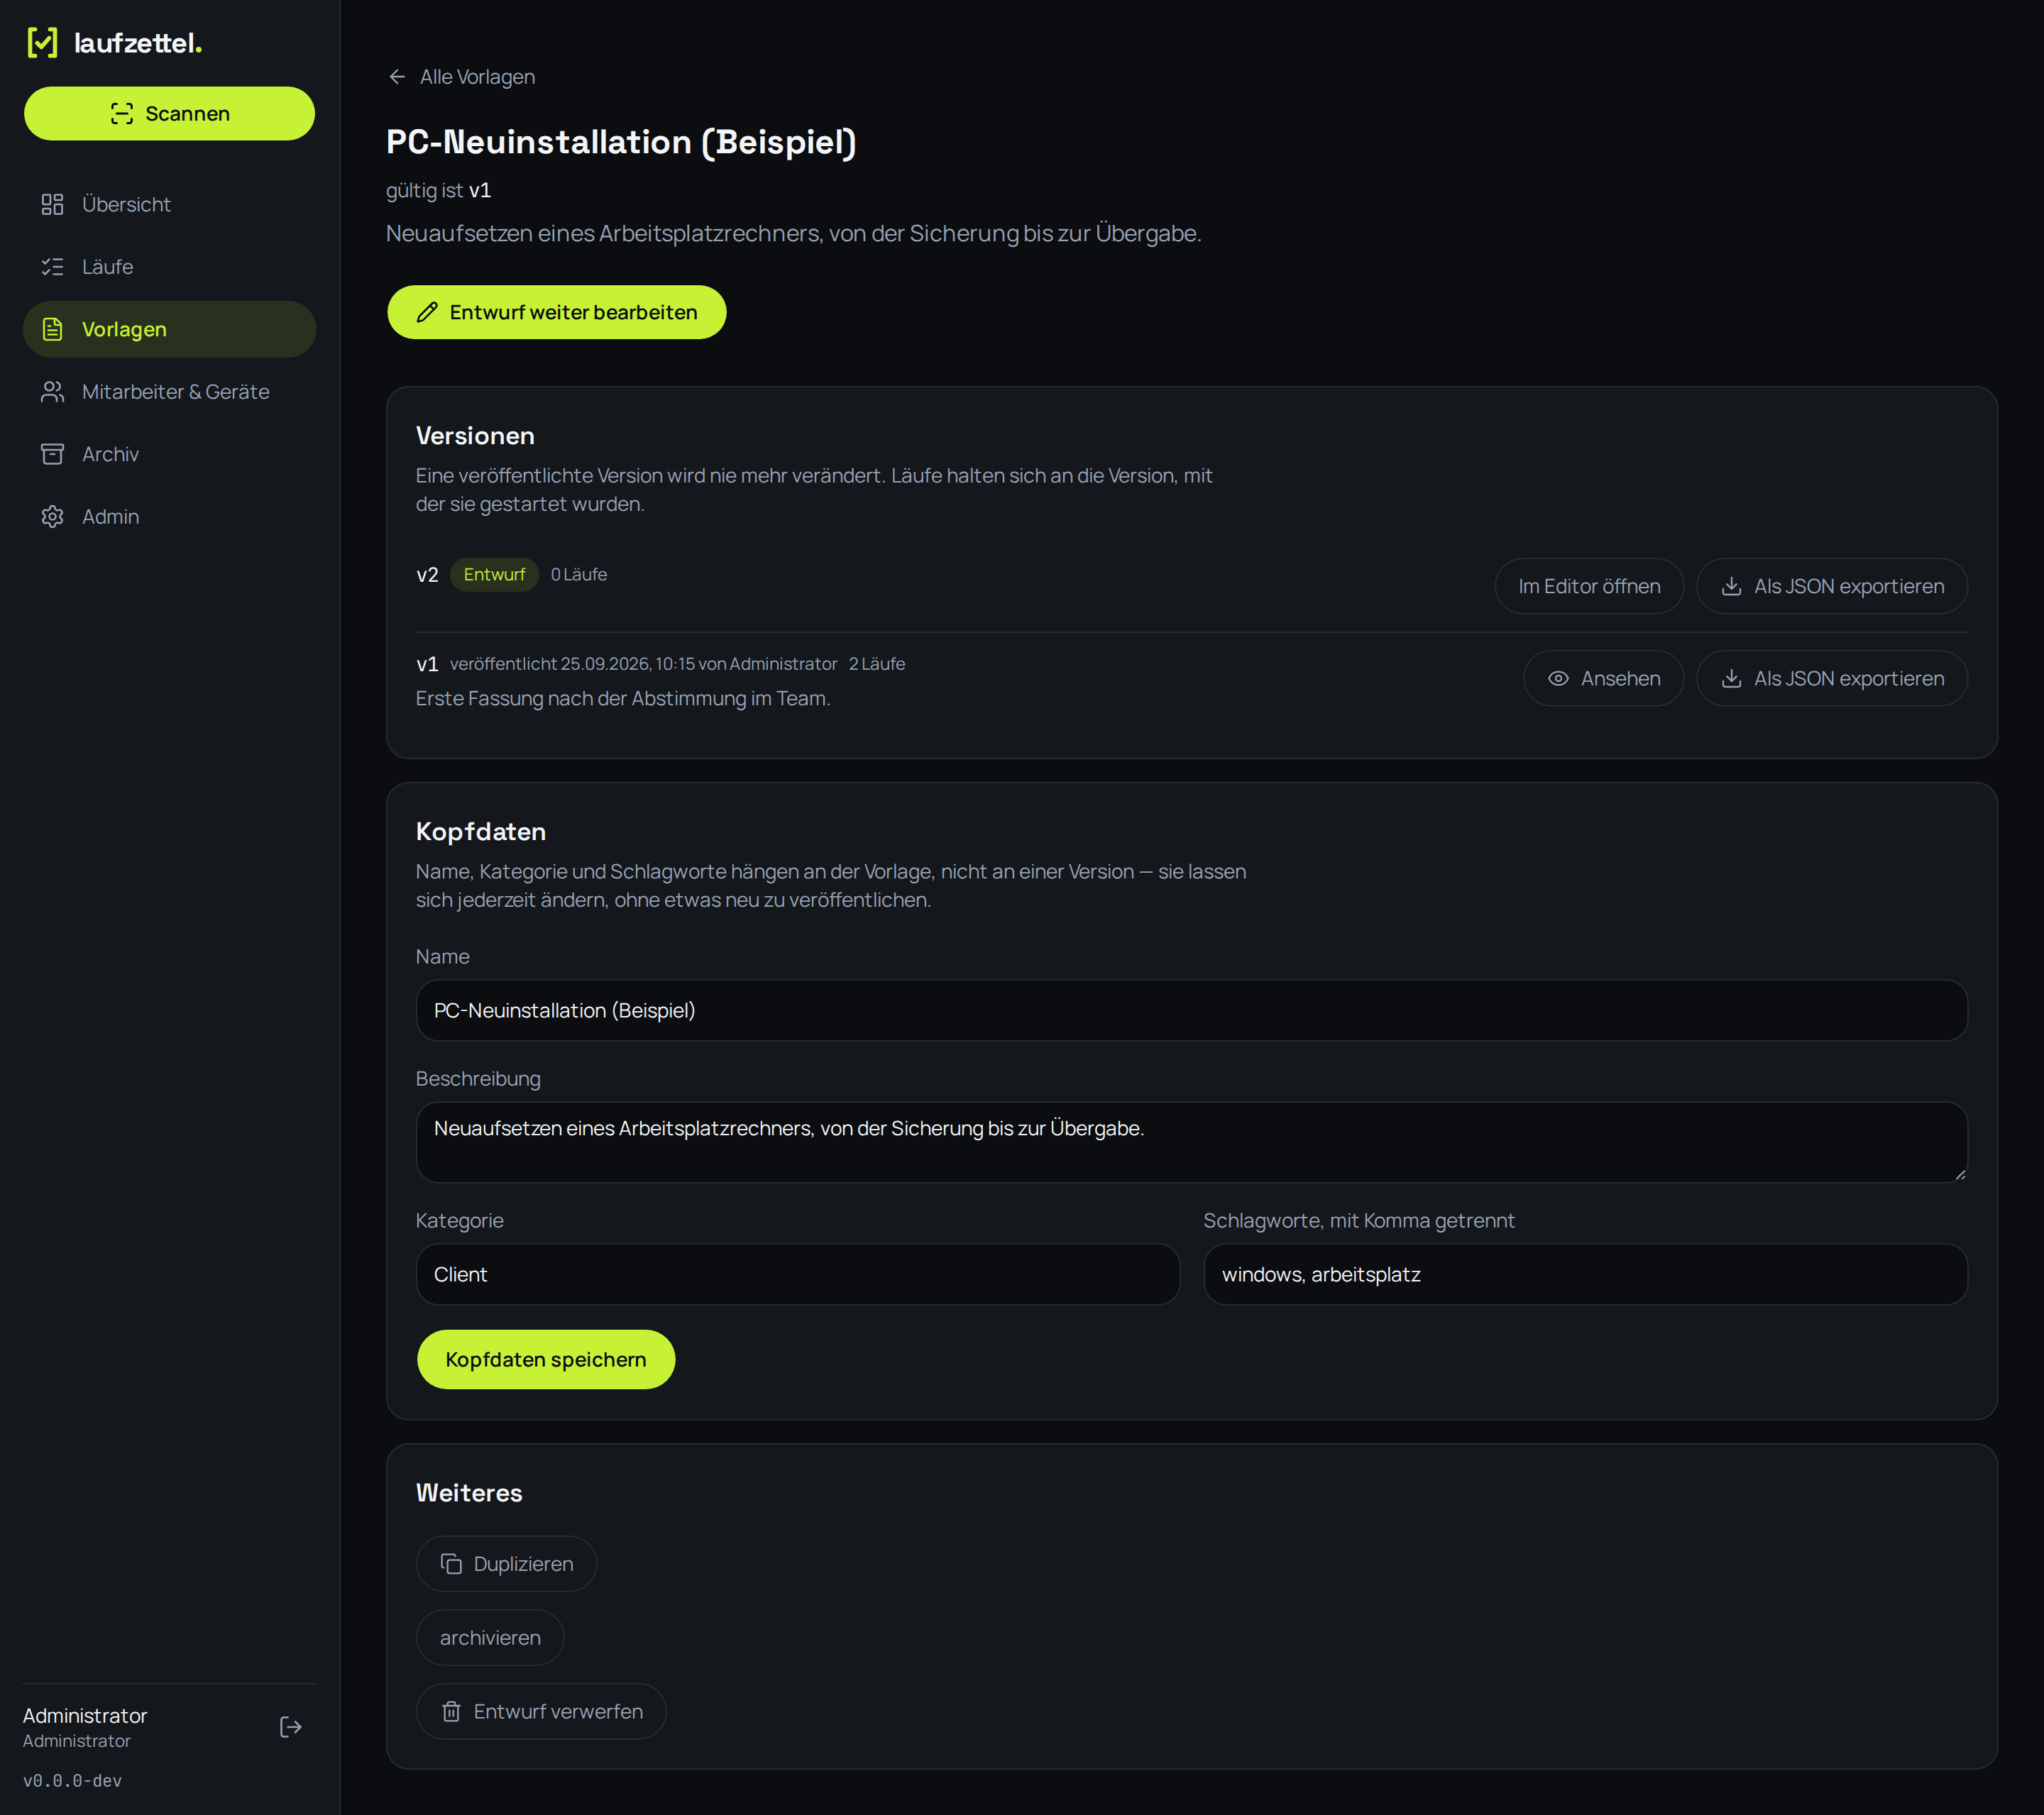Click the laufzettel logo icon
Screen dimensions: 2044x1815
point(42,43)
